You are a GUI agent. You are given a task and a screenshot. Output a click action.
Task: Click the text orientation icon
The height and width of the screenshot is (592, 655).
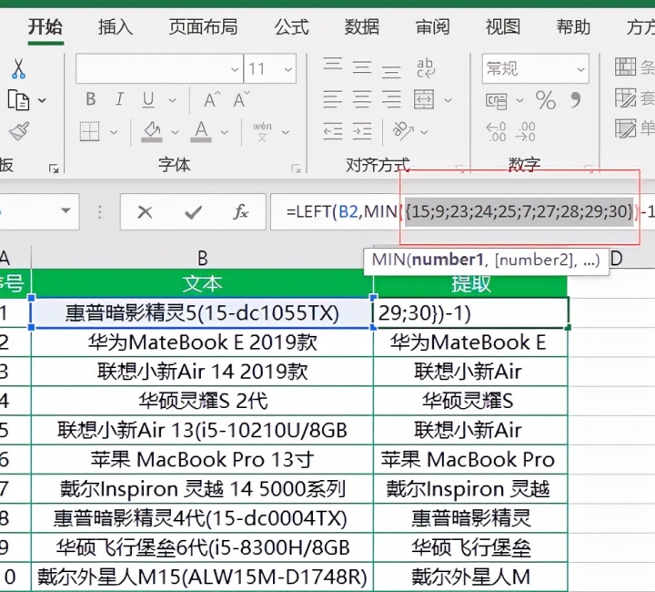[403, 131]
